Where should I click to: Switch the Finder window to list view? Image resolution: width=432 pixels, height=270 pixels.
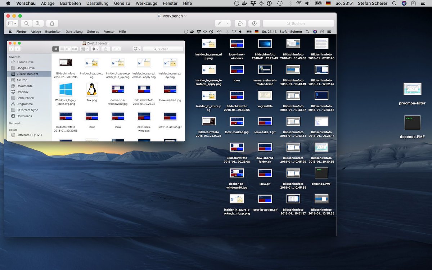pyautogui.click(x=62, y=49)
